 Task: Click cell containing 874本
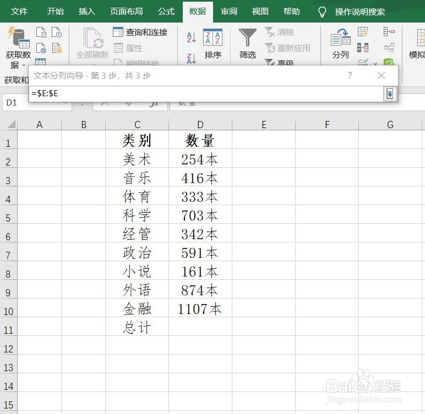[x=200, y=289]
